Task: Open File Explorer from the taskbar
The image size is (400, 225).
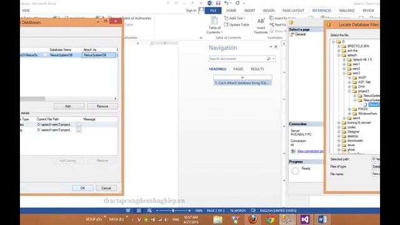Action: point(217,219)
